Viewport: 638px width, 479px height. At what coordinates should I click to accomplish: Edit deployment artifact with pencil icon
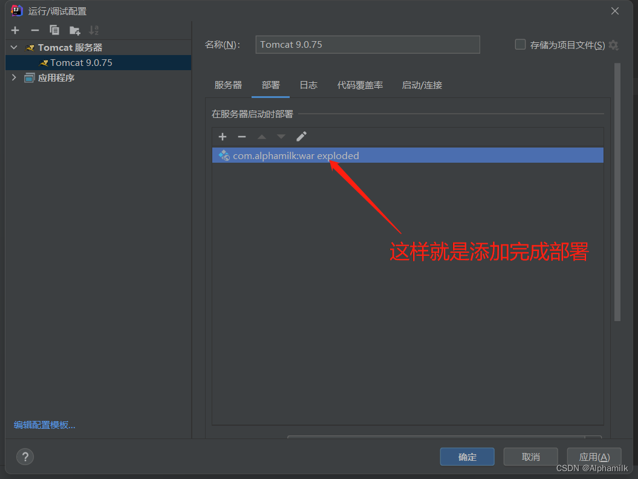(x=301, y=136)
